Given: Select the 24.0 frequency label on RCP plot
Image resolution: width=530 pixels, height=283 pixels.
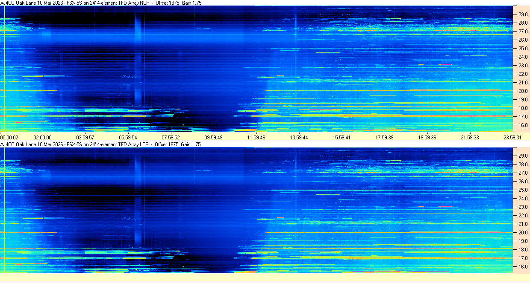Looking at the screenshot, I should tap(523, 57).
